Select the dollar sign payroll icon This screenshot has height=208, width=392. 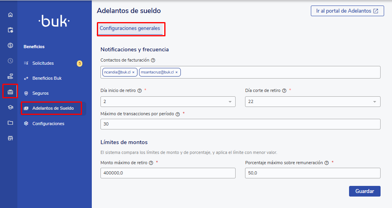point(10,45)
